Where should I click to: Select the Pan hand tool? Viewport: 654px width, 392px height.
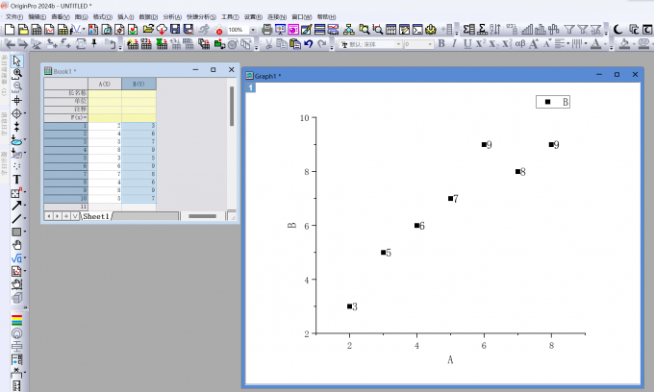(x=16, y=245)
